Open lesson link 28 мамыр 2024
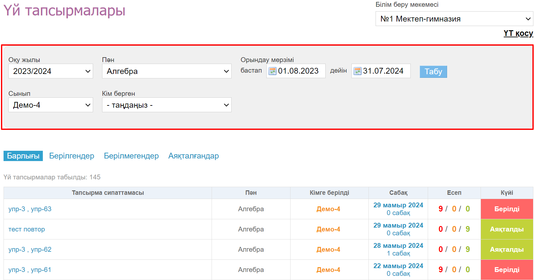Screen dimensions: 535x280 pyautogui.click(x=398, y=246)
